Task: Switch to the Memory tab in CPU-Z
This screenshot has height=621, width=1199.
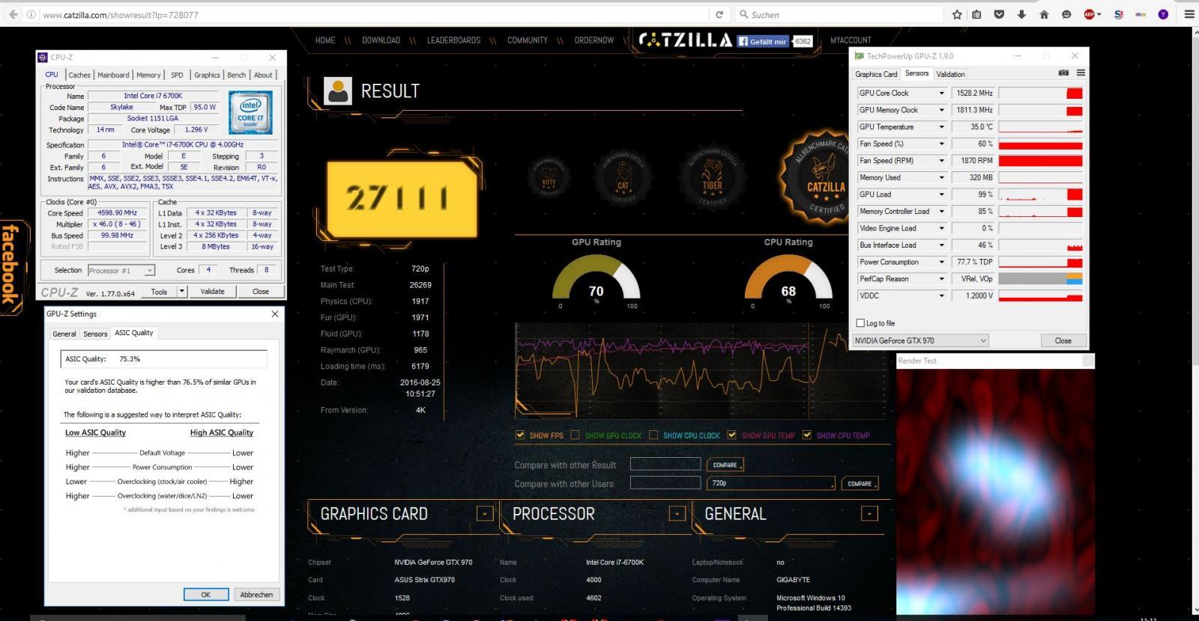Action: pos(148,75)
